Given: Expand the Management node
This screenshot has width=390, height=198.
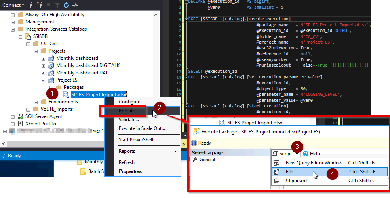Looking at the screenshot, I should (13, 22).
